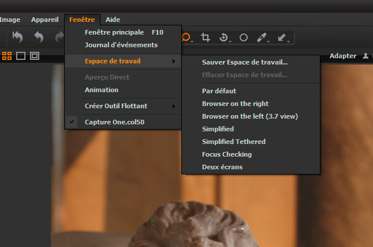Screen dimensions: 373x247
Task: Select the Crop tool
Action: tap(206, 37)
